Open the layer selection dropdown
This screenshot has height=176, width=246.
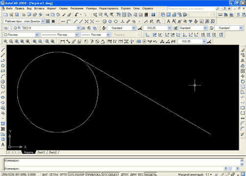point(44,28)
